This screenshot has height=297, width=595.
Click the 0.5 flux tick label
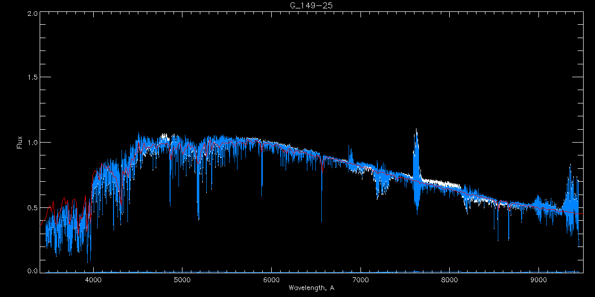click(32, 207)
